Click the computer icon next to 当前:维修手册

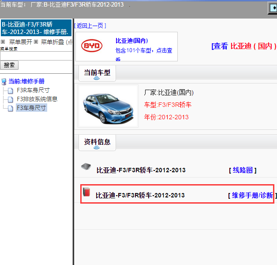pos(4,82)
